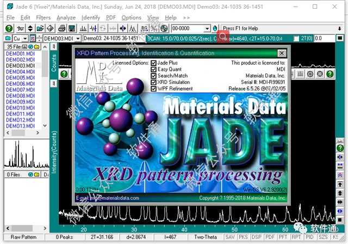The image size is (348, 244).
Task: Click the Two-Theta status bar field
Action: 206,237
